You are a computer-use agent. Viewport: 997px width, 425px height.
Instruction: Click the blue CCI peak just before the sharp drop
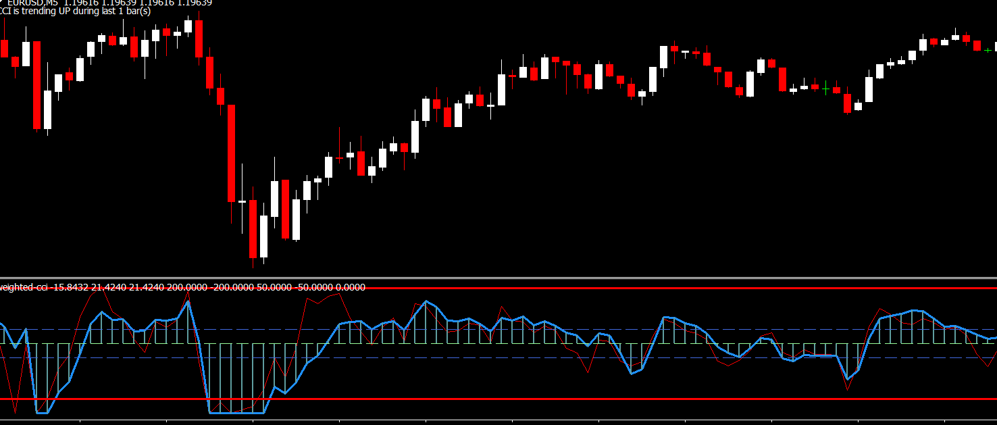[x=188, y=301]
